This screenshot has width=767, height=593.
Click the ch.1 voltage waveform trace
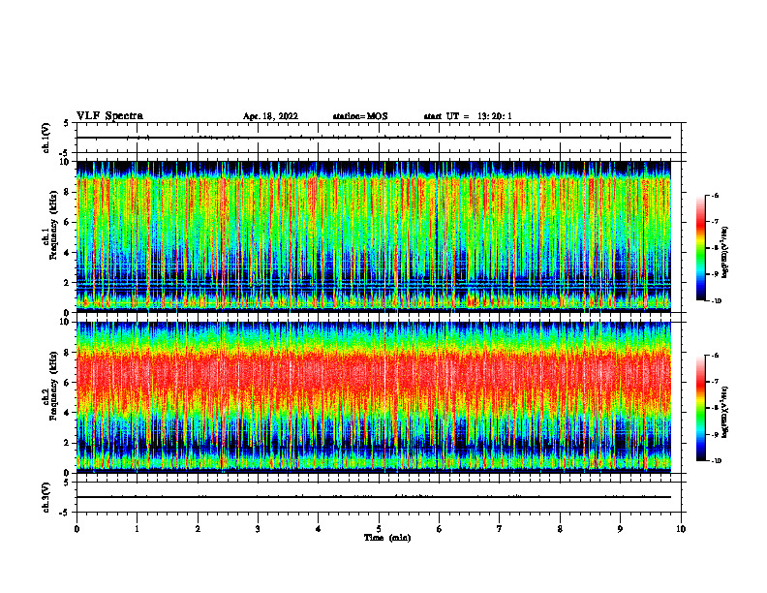point(374,138)
